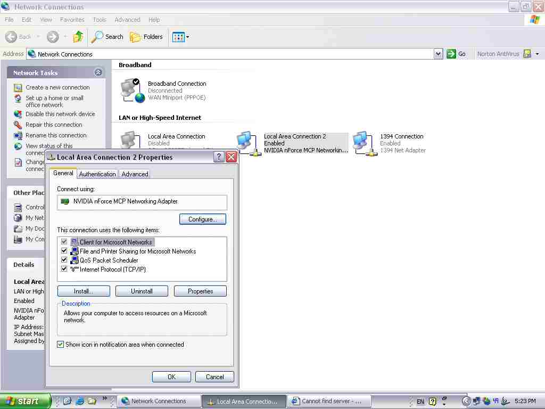Viewport: 545px width, 409px height.
Task: Click the Go button next to address bar
Action: [456, 54]
